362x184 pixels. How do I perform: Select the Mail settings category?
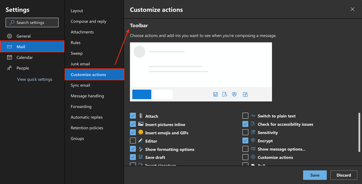pyautogui.click(x=32, y=47)
